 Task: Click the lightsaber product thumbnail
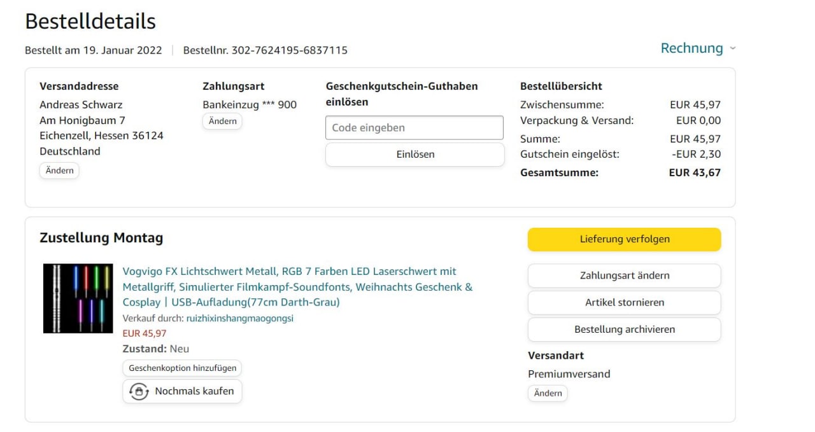(78, 298)
